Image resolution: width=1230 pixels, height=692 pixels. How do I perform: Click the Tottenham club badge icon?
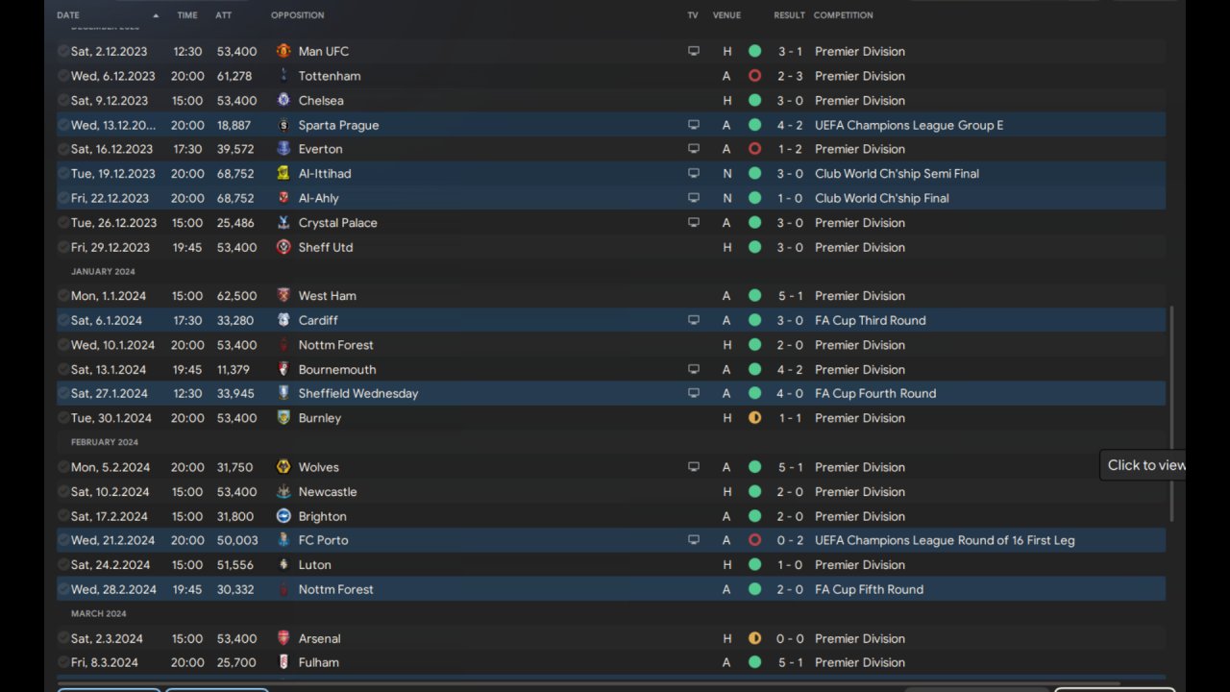click(x=283, y=76)
